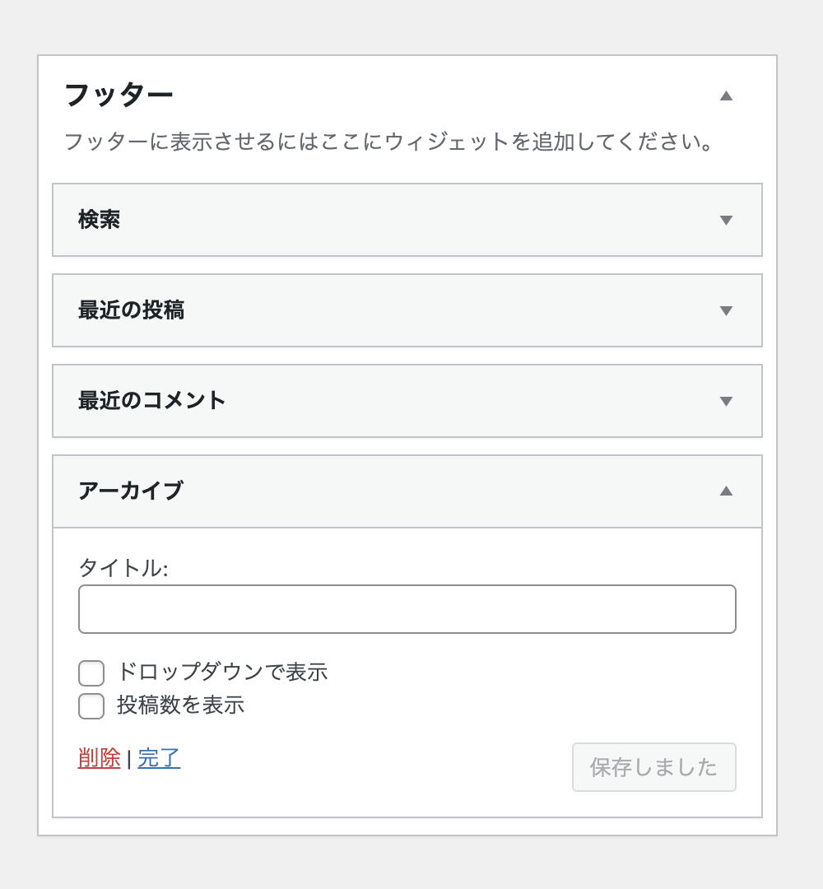The image size is (823, 889).
Task: Expand the 検索 widget arrow
Action: coord(726,220)
